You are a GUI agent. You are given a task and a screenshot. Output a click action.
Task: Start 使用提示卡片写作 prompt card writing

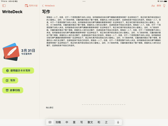coord(18,71)
